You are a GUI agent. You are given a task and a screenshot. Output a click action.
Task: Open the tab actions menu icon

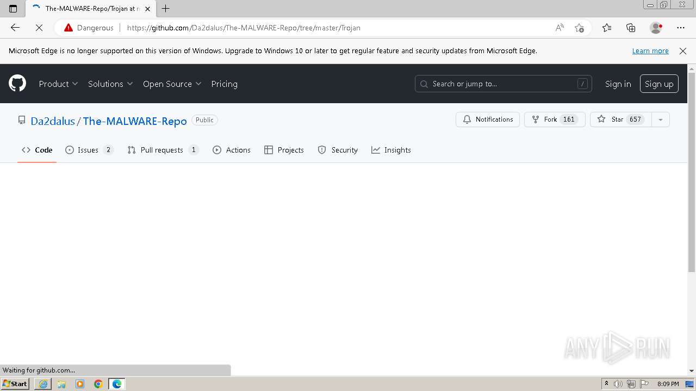click(13, 9)
